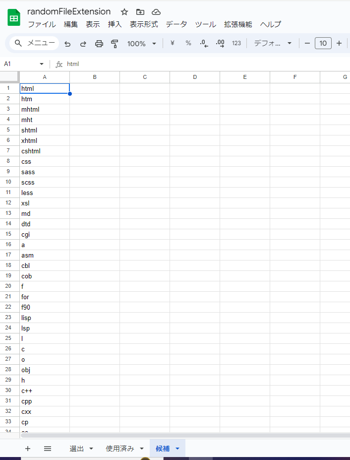Viewport: 350px width, 460px height.
Task: Click the font size field showing 10
Action: click(323, 43)
